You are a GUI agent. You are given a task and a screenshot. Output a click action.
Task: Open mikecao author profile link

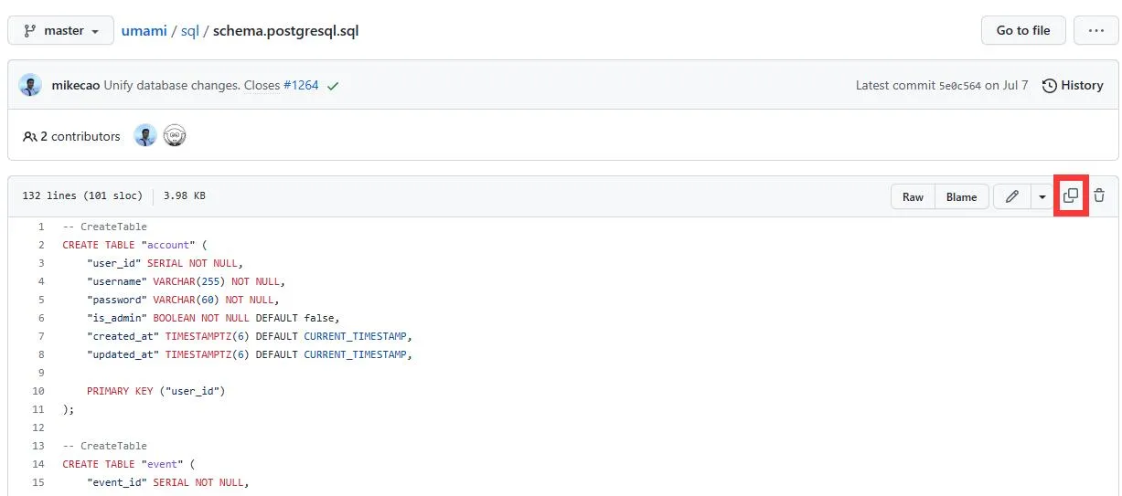tap(76, 85)
